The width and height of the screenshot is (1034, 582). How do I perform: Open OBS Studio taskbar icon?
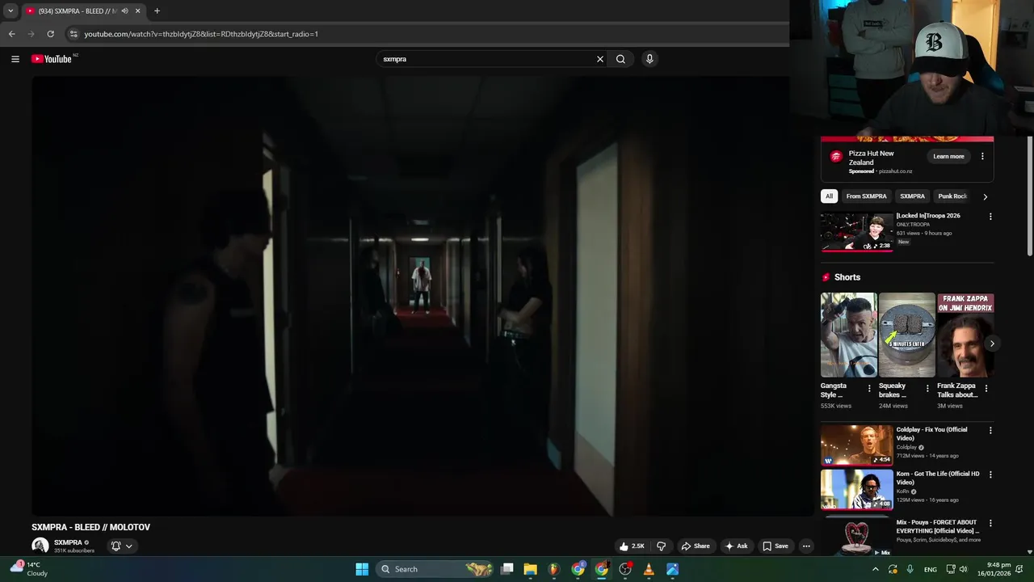(624, 569)
